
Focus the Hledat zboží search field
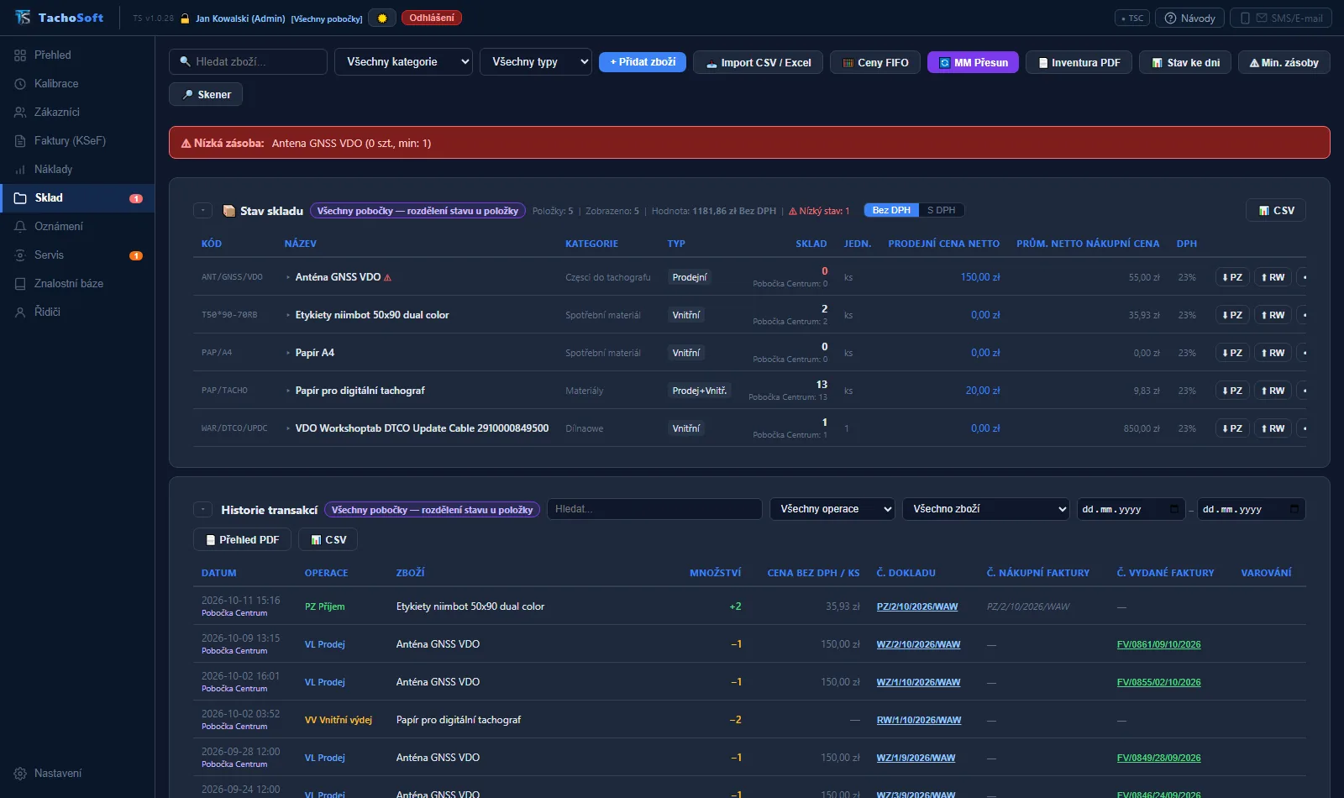pos(248,61)
